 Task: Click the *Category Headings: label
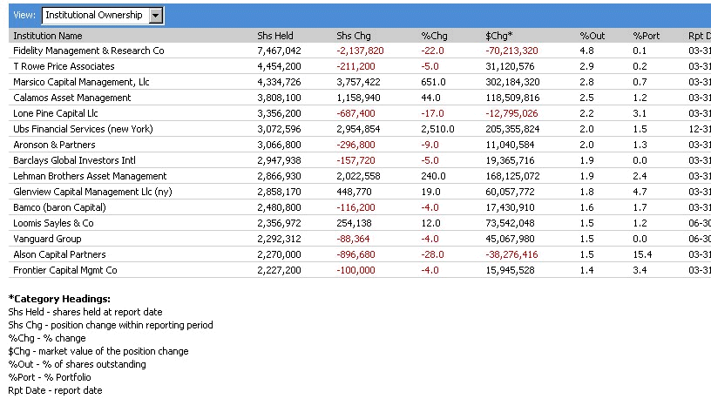pyautogui.click(x=59, y=299)
